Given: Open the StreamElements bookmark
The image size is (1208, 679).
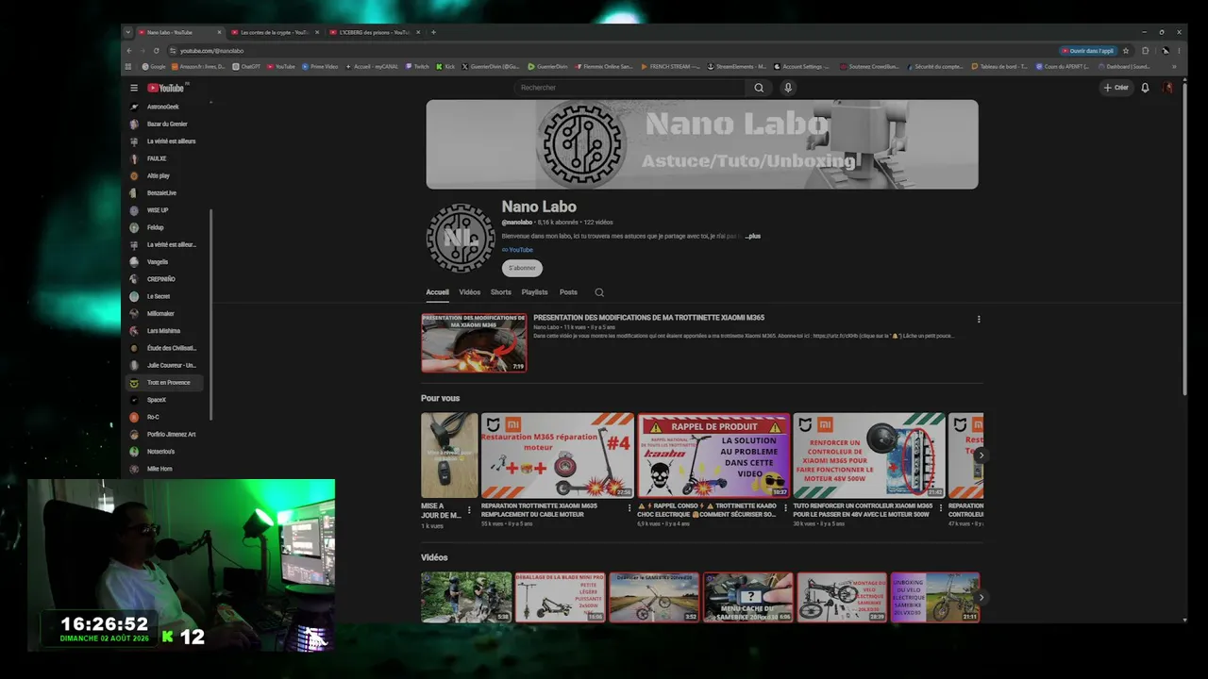Looking at the screenshot, I should pos(737,67).
